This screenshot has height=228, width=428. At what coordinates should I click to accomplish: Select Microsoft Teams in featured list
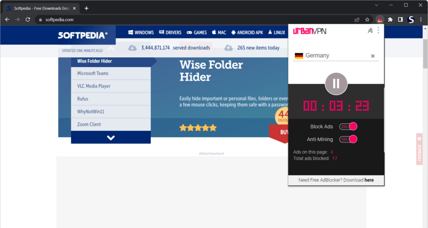coord(111,74)
